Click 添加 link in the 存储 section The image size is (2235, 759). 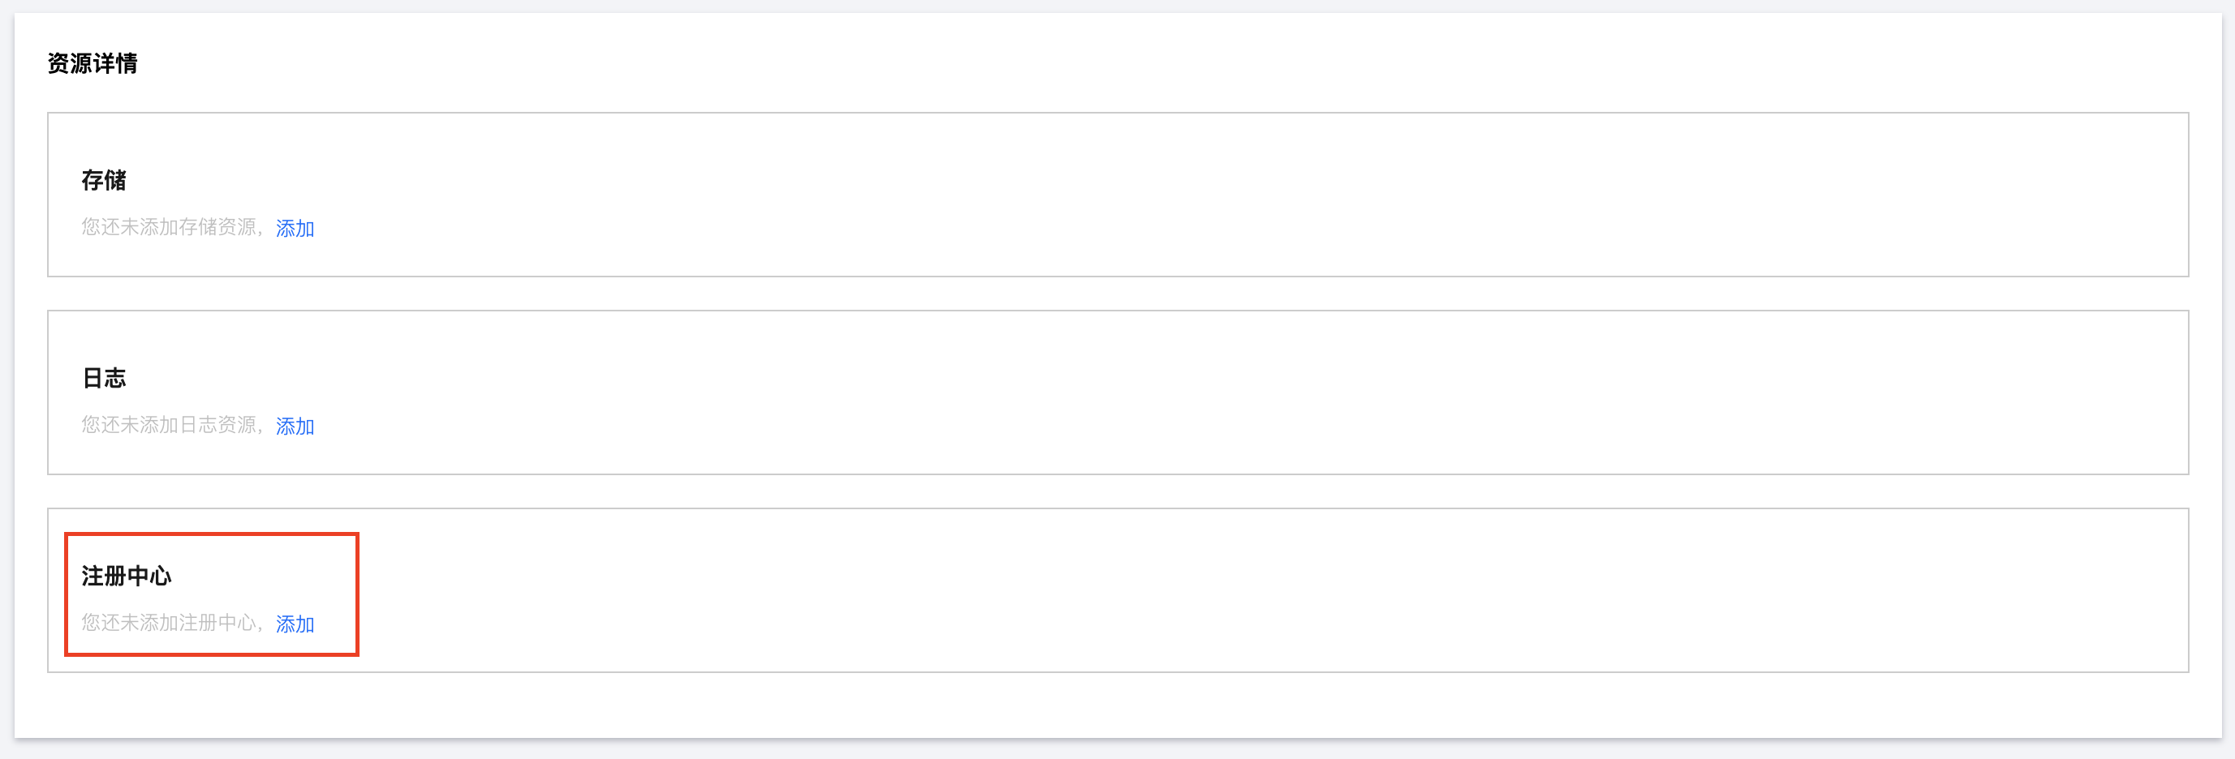295,228
